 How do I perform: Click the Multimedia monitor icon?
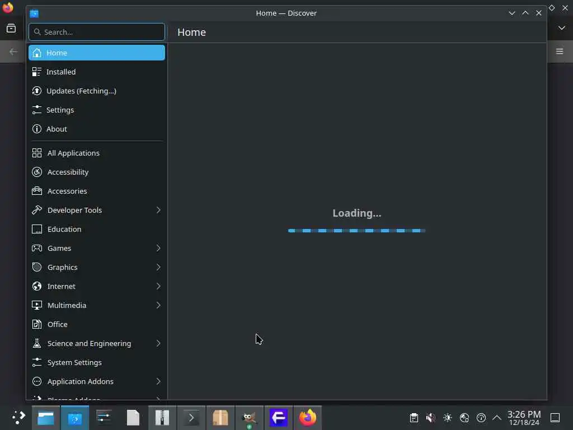[37, 305]
